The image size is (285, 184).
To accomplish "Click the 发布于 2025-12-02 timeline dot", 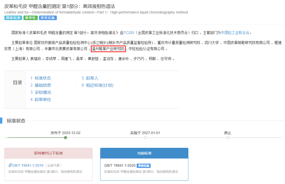I will coord(66,138).
